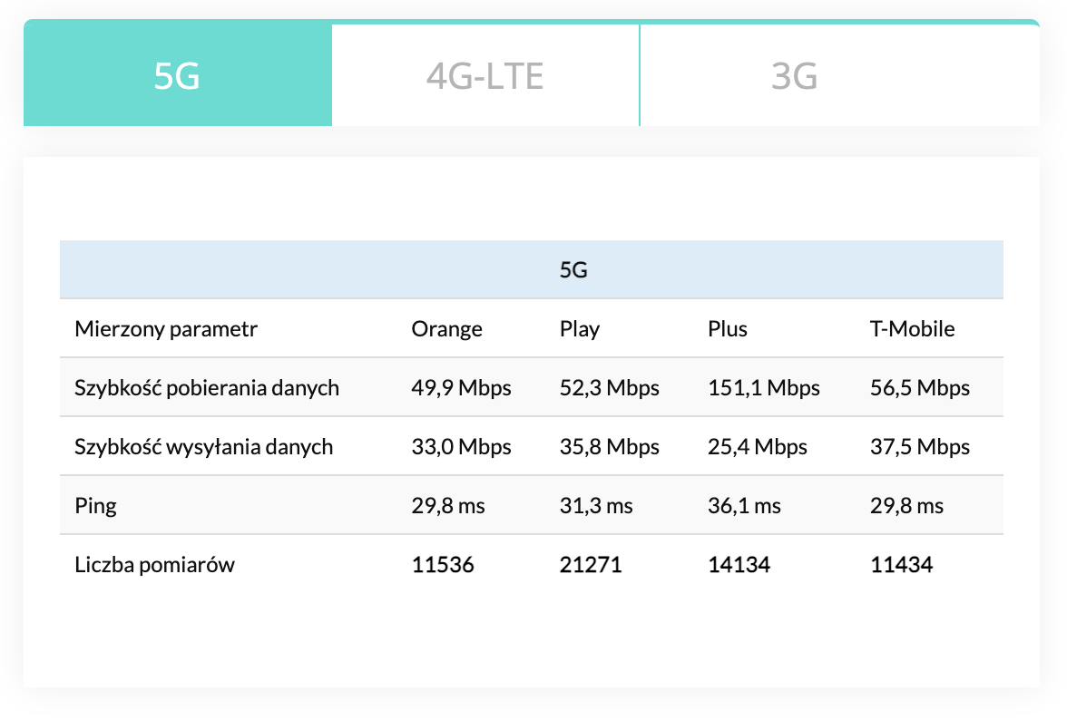1067x720 pixels.
Task: Select Play measurement count 21271
Action: pos(591,565)
